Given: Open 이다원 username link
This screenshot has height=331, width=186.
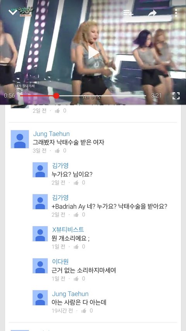Looking at the screenshot, I should tap(60, 262).
